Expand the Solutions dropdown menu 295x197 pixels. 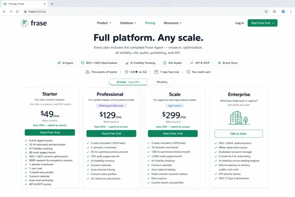[128, 23]
